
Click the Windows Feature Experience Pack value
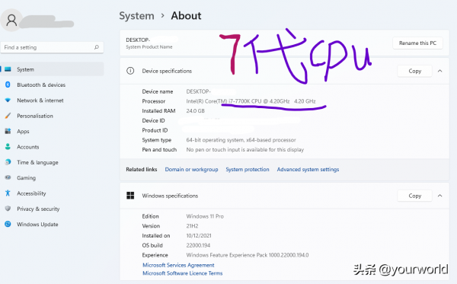coord(248,255)
